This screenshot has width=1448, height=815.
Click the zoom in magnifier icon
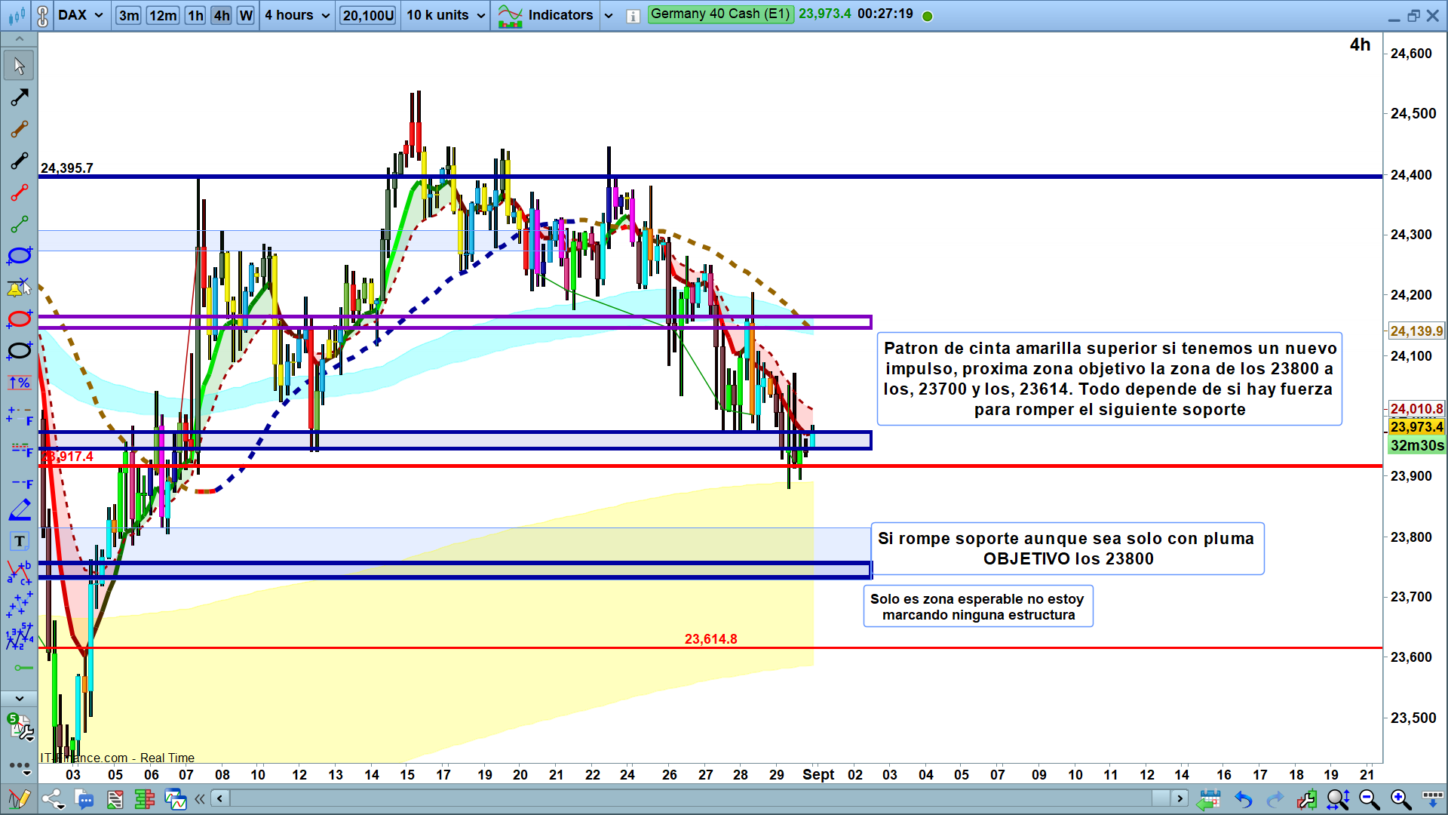click(1400, 799)
